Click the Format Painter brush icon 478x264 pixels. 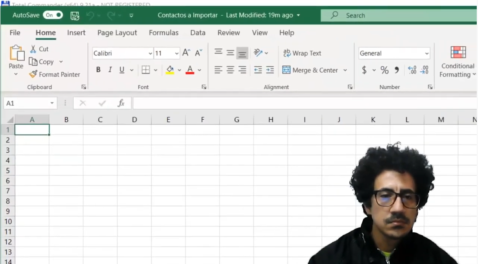[x=33, y=74]
